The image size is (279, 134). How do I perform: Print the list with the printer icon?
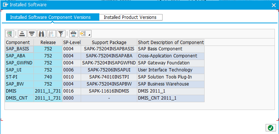74,33
